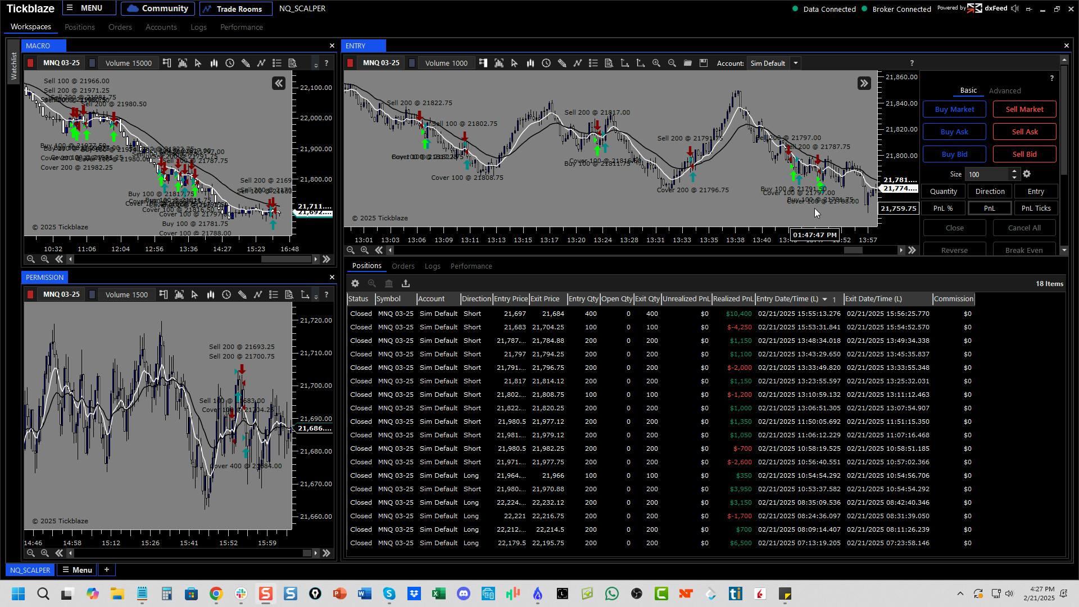Open the list icon in ENTRY chart toolbar

pyautogui.click(x=593, y=64)
